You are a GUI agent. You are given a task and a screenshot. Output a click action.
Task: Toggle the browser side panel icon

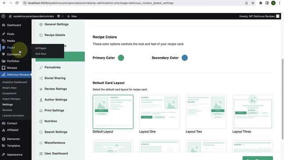point(267,3)
